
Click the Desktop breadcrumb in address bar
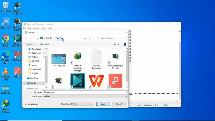click(59, 38)
